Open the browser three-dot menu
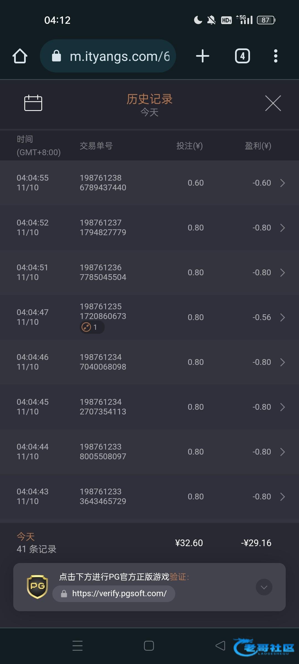This screenshot has height=664, width=299. 275,56
